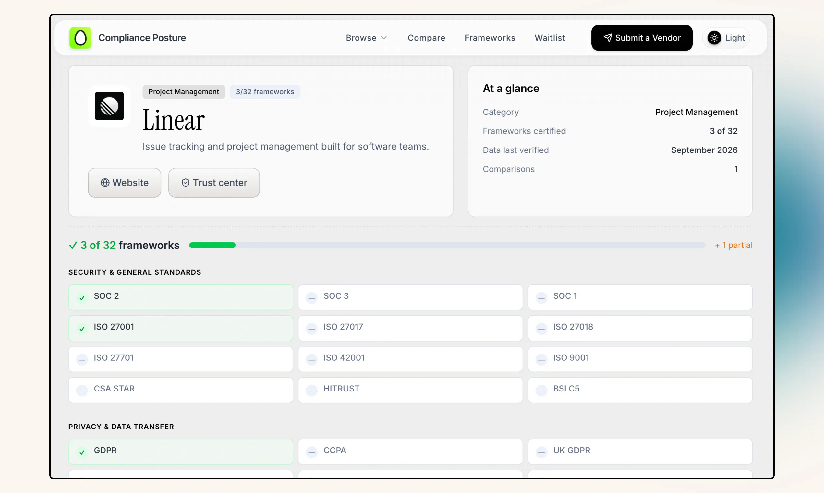
Task: Click the Compliance Posture site title
Action: click(142, 38)
